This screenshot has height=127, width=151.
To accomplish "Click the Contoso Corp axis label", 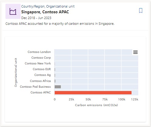I will tap(41, 58).
